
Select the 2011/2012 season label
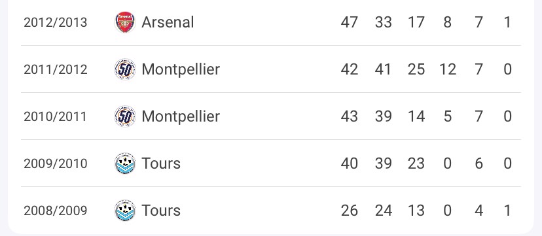(55, 69)
